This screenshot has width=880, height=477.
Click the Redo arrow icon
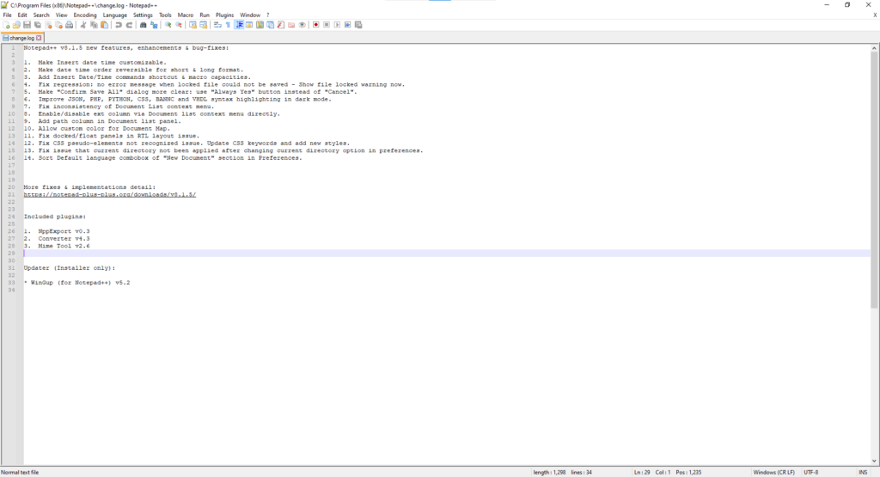coord(129,25)
